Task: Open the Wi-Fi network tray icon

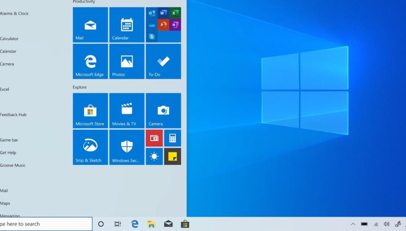Action: tap(376, 224)
